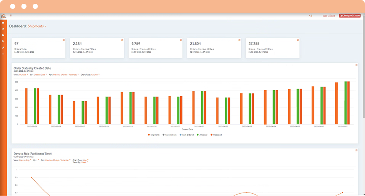The image size is (365, 196).
Task: Open the folder icon in the sidebar
Action: [3, 35]
